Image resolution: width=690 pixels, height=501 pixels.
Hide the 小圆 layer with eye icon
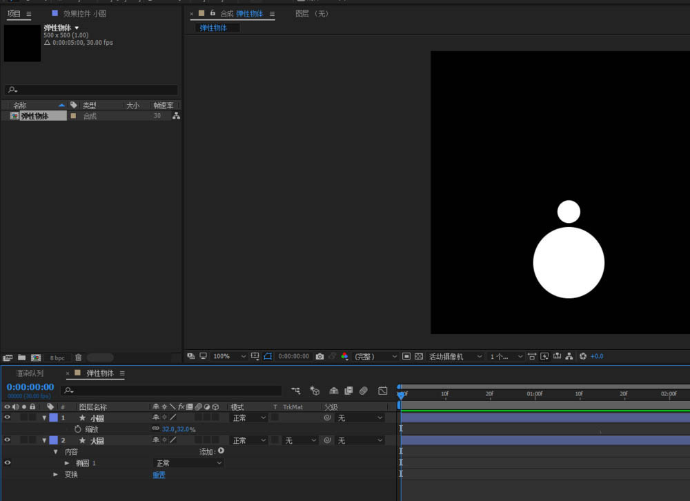coord(7,417)
